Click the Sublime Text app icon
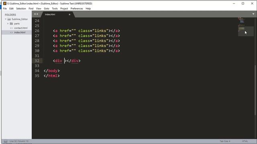The width and height of the screenshot is (257, 144). click(x=4, y=4)
